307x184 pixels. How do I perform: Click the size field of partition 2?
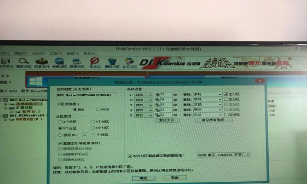pyautogui.click(x=166, y=100)
